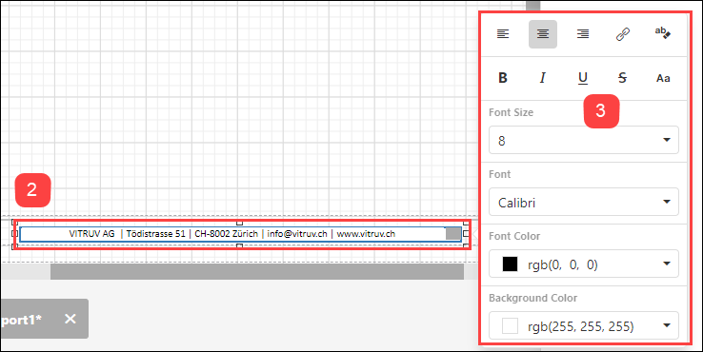Click the 'www.vitruv.ch' text in the footer
This screenshot has width=703, height=352.
point(366,234)
